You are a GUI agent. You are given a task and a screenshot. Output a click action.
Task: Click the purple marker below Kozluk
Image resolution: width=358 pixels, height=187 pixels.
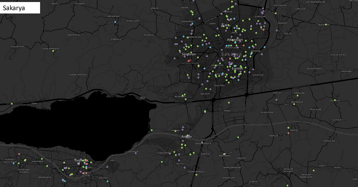point(276,99)
